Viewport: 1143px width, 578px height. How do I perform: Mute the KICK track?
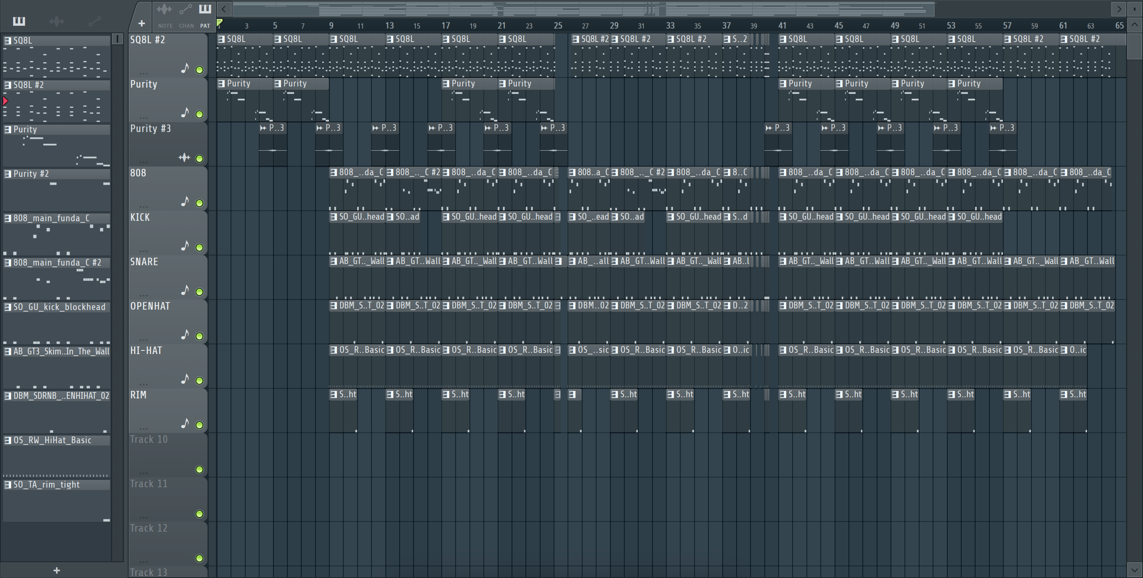(x=200, y=247)
